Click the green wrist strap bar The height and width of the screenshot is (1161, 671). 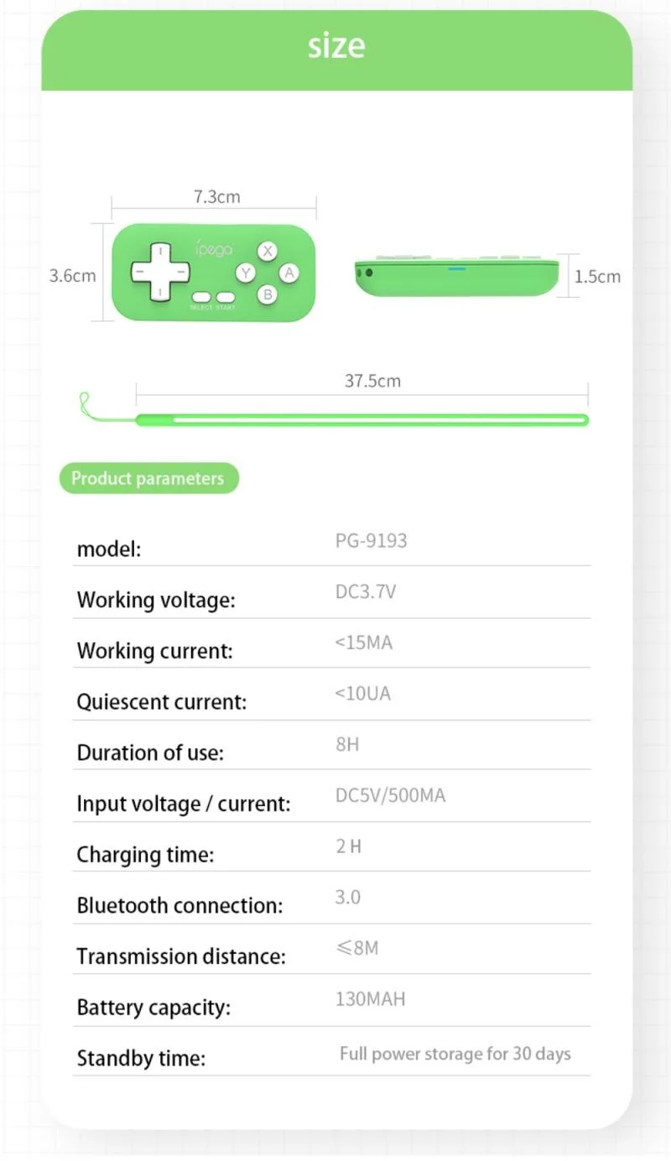(362, 419)
